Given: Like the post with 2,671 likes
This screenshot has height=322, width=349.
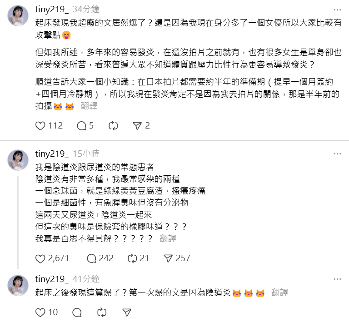Looking at the screenshot, I should pyautogui.click(x=40, y=258).
